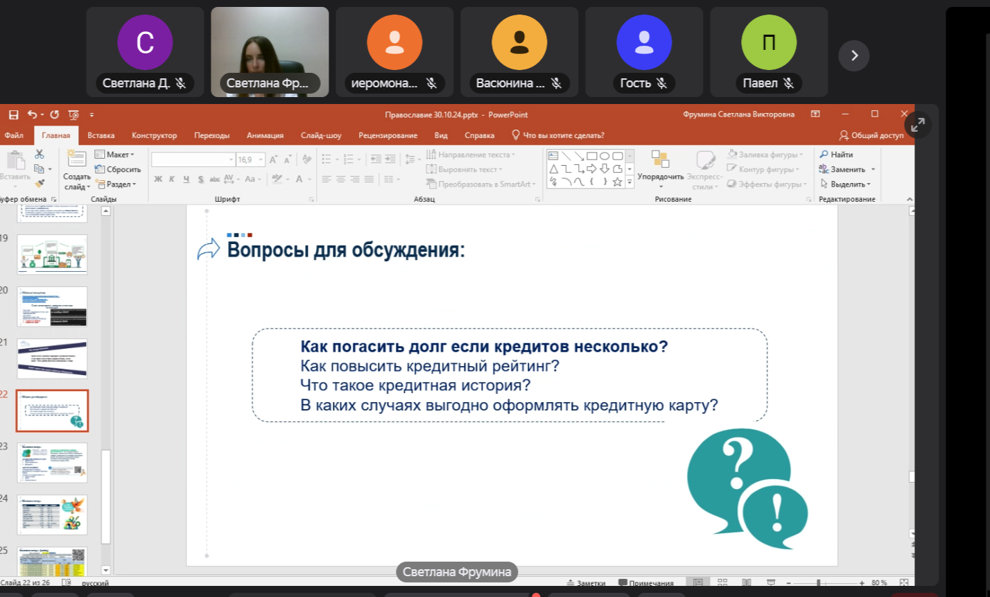The width and height of the screenshot is (990, 597).
Task: Switch to the Анимация tab
Action: (265, 135)
